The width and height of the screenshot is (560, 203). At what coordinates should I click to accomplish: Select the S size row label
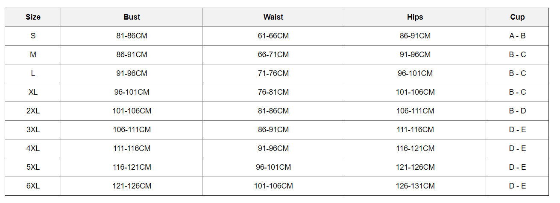[33, 36]
